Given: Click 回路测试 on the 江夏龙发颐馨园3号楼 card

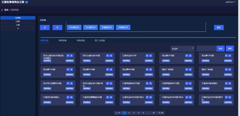Looking at the screenshot, I should click(x=109, y=102).
